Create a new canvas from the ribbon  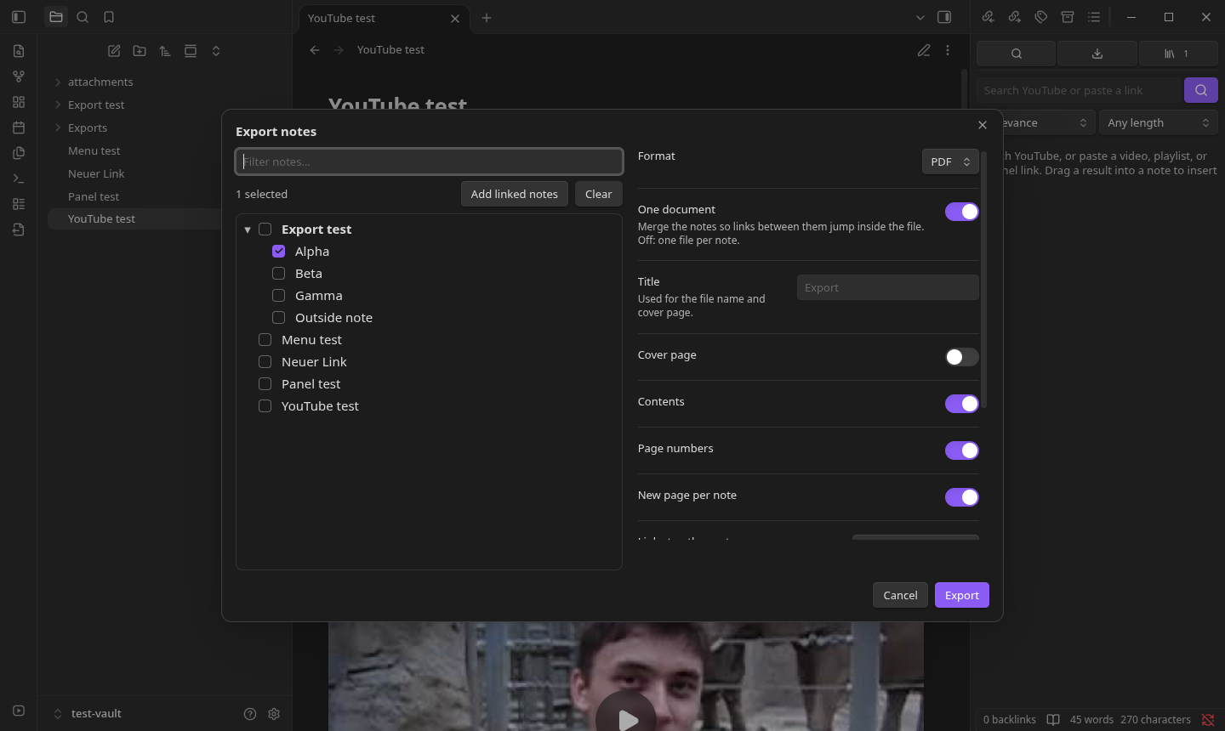[x=19, y=102]
